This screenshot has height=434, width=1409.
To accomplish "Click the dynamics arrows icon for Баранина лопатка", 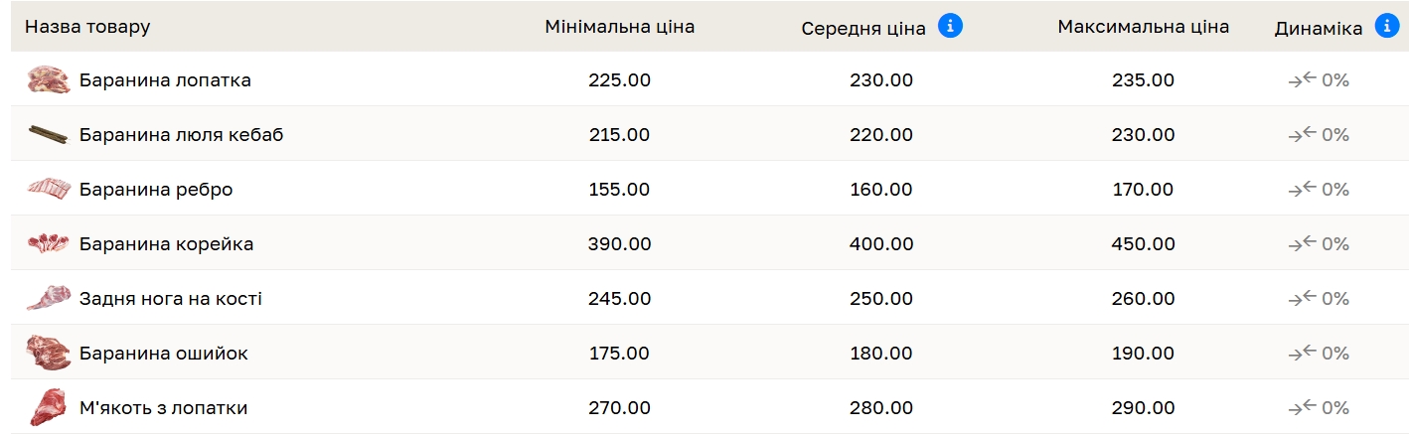I will click(x=1302, y=80).
